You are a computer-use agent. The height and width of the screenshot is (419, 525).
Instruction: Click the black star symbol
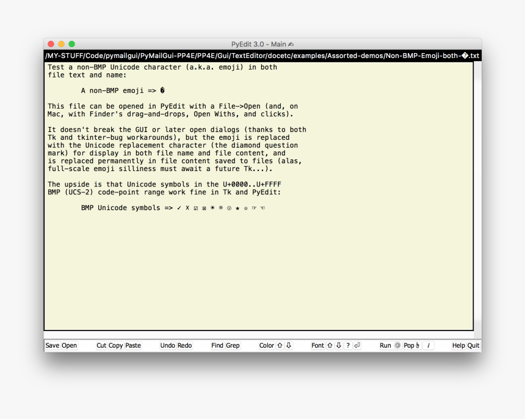pyautogui.click(x=237, y=208)
